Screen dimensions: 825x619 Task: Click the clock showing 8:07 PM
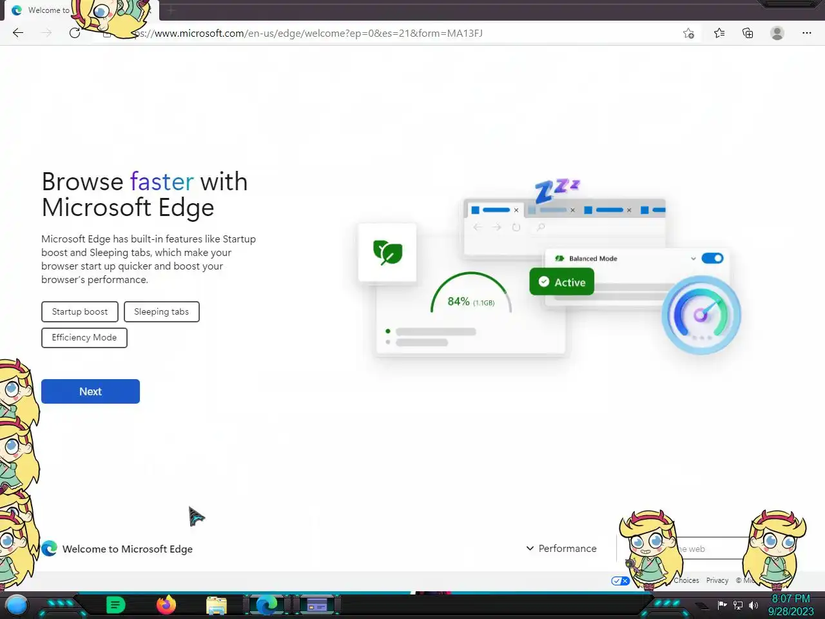791,605
